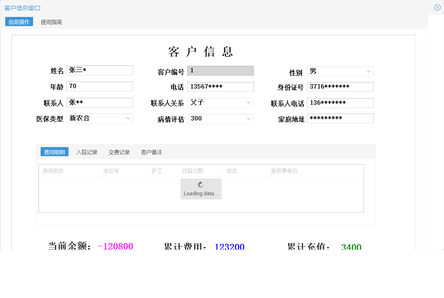Screen dimensions: 444x298
Task: Click the loading spinner icon
Action: click(201, 184)
